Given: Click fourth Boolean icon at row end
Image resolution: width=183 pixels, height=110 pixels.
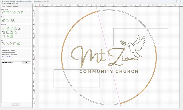Looking at the screenshot, I should point(15,20).
